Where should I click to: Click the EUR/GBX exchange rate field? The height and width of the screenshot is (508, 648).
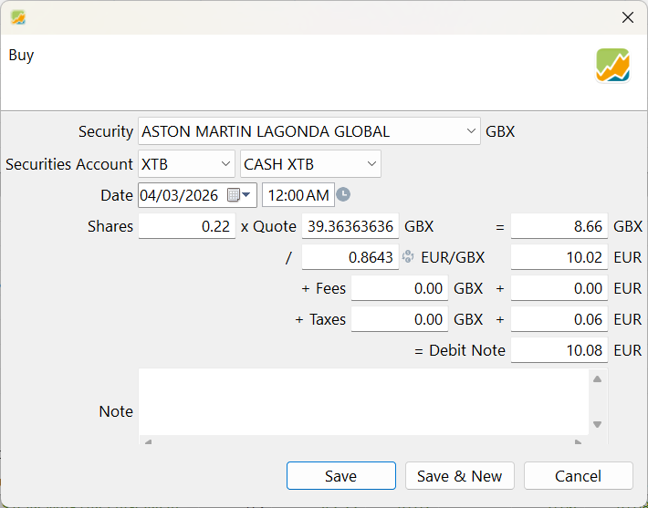click(x=350, y=257)
